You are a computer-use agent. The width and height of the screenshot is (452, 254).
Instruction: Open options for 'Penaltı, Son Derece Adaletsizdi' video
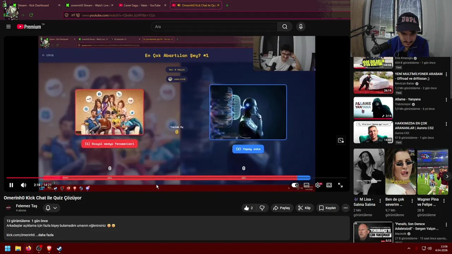(x=446, y=225)
